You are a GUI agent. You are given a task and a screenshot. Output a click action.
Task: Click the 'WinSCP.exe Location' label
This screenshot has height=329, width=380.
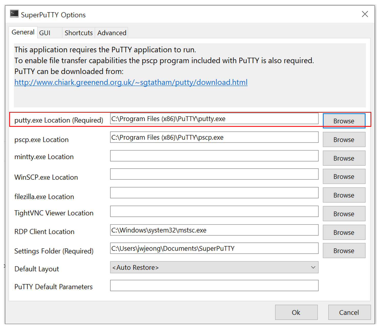click(x=46, y=177)
